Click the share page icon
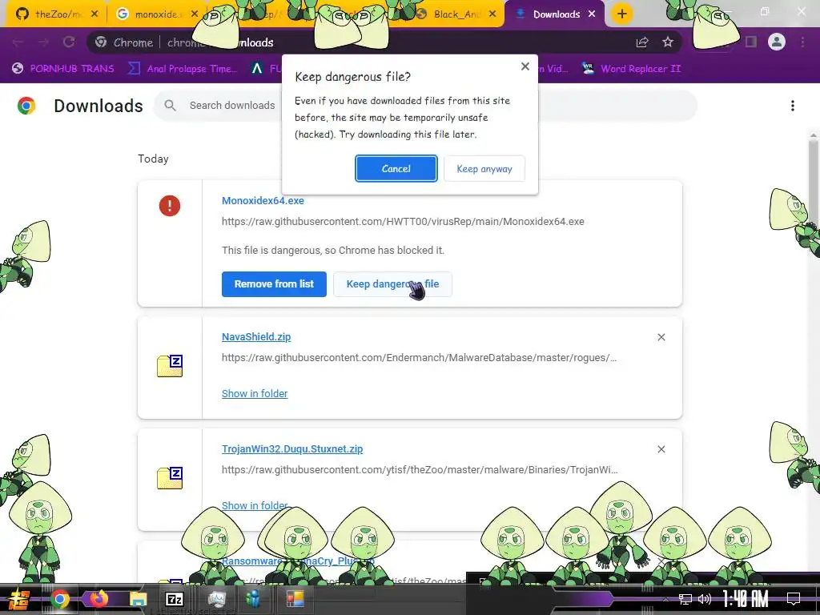Viewport: 820px width, 615px height. tap(642, 42)
